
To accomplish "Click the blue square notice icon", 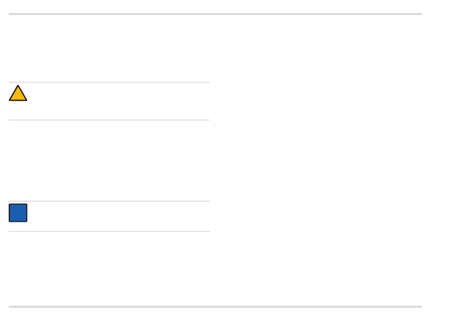I will tap(18, 213).
